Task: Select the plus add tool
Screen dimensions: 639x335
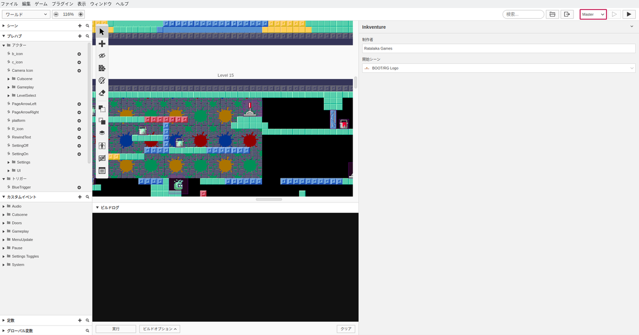Action: 102,44
